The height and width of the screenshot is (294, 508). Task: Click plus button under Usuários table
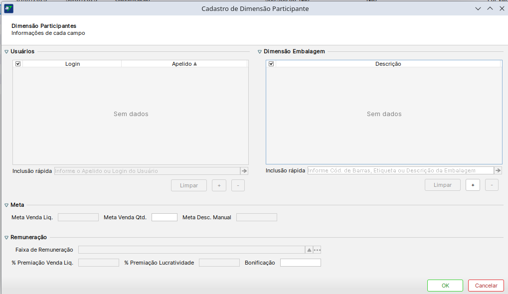click(219, 185)
